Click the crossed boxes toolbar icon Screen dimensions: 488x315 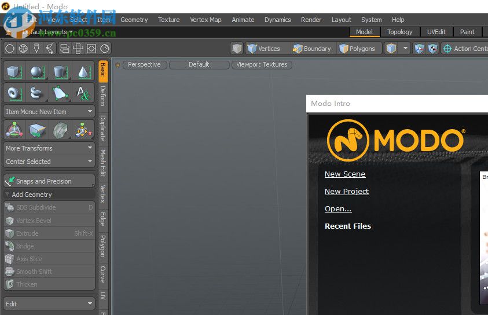pyautogui.click(x=78, y=49)
